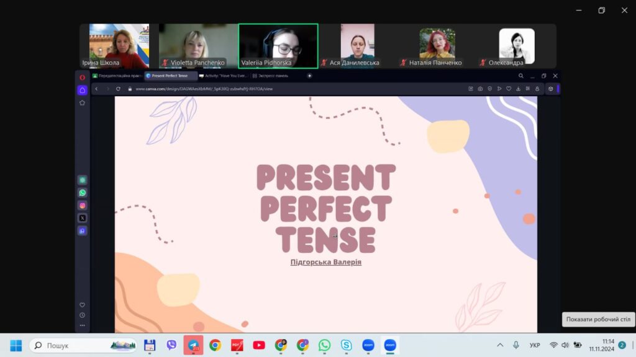Select Ася Данилевська's video thumbnail

pyautogui.click(x=357, y=46)
